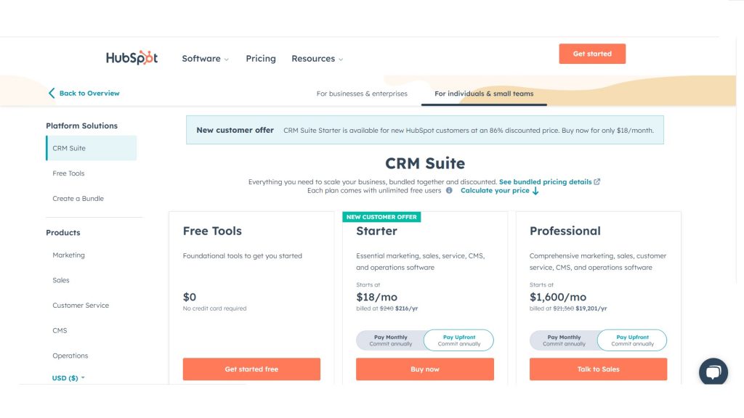Click Talk to Sales for Professional
This screenshot has width=744, height=418.
click(598, 369)
